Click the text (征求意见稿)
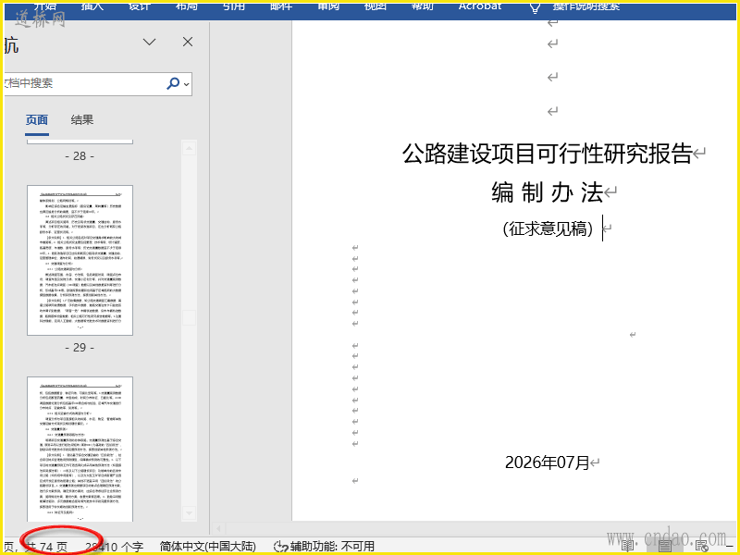740x555 pixels. [548, 228]
